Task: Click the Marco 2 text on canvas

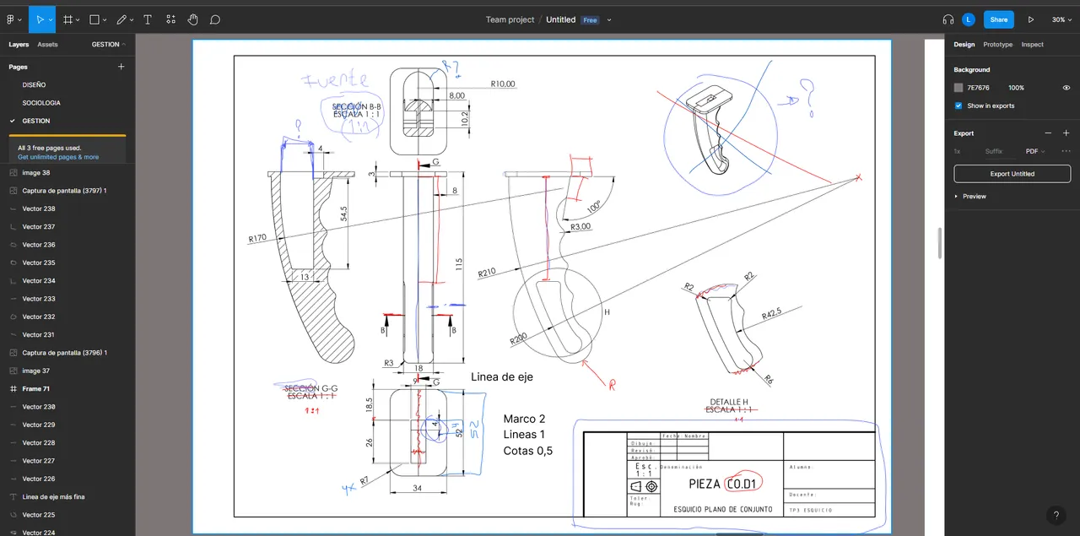Action: coord(524,419)
